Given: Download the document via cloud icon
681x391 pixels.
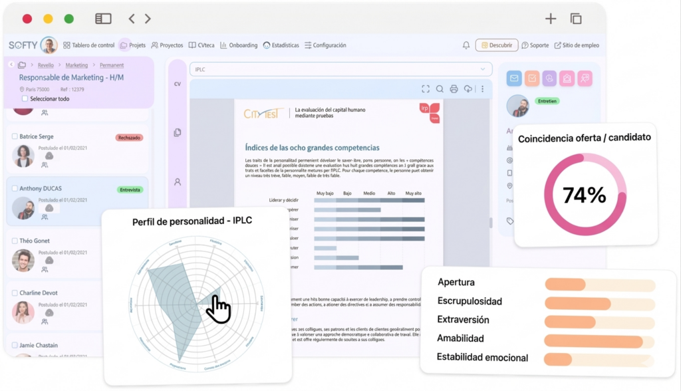Looking at the screenshot, I should (x=468, y=89).
